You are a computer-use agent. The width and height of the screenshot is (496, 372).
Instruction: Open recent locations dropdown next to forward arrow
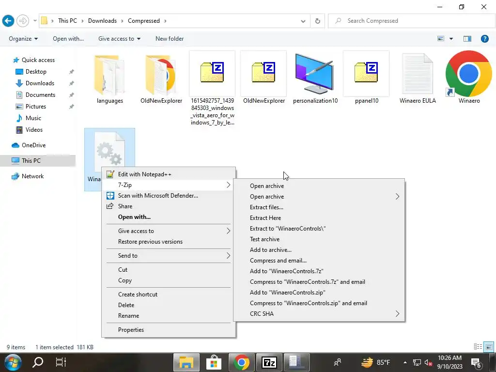point(35,21)
